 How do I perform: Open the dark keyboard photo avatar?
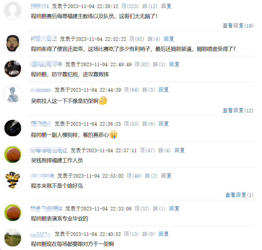13,128
